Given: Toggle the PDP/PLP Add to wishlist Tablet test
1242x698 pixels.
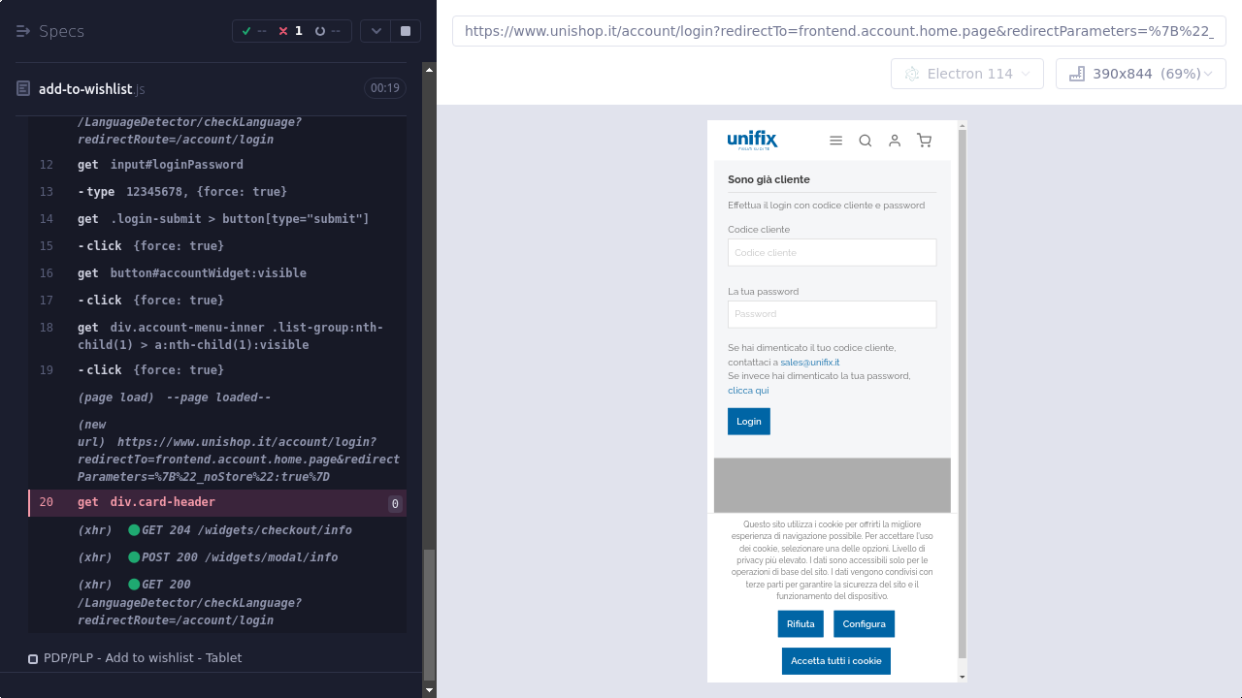Looking at the screenshot, I should click(33, 658).
